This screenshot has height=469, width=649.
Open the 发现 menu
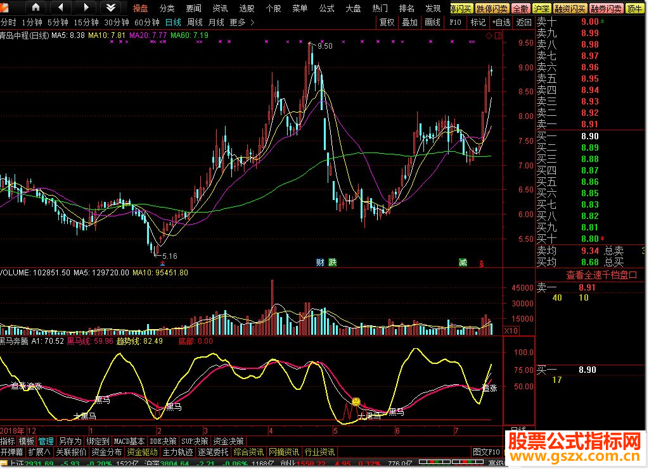[433, 8]
